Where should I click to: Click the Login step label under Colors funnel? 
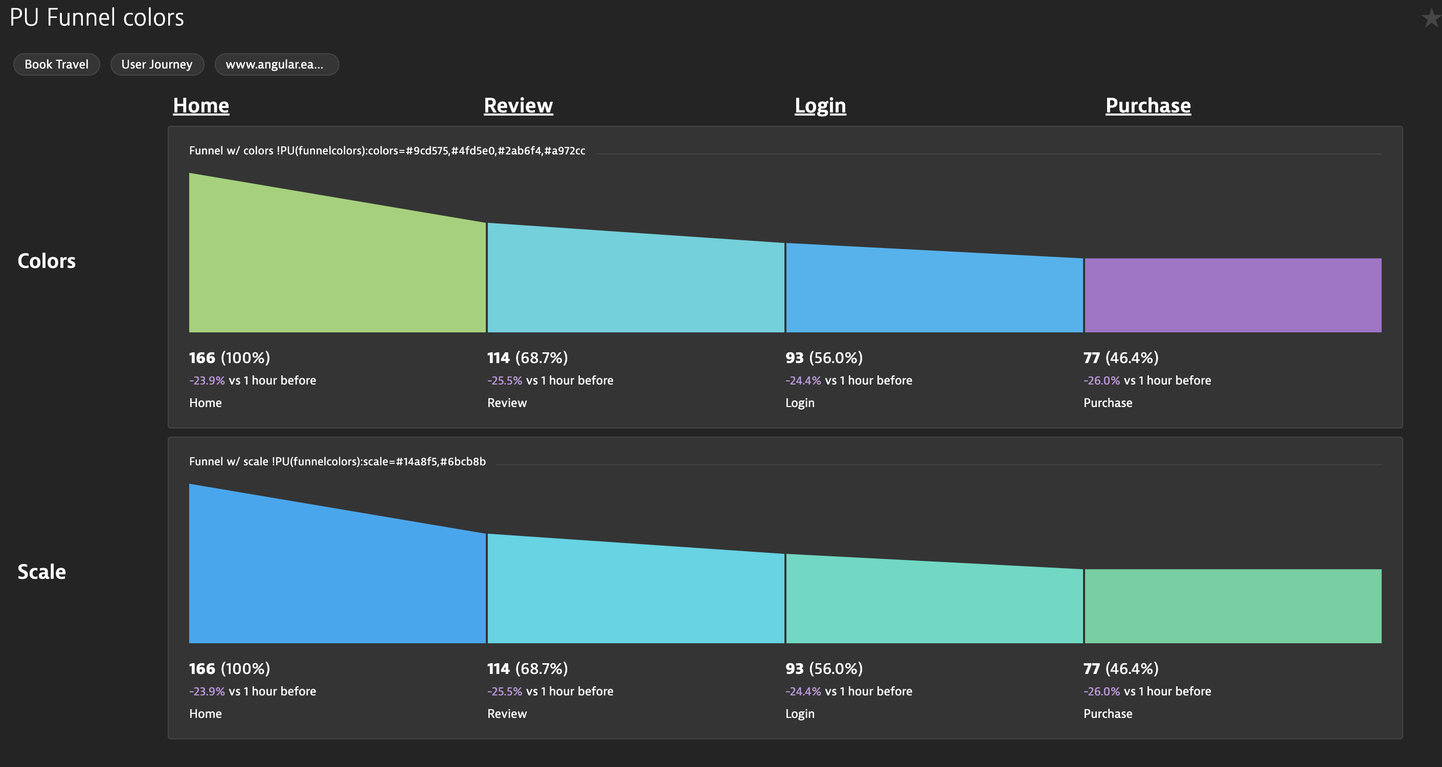[x=800, y=403]
